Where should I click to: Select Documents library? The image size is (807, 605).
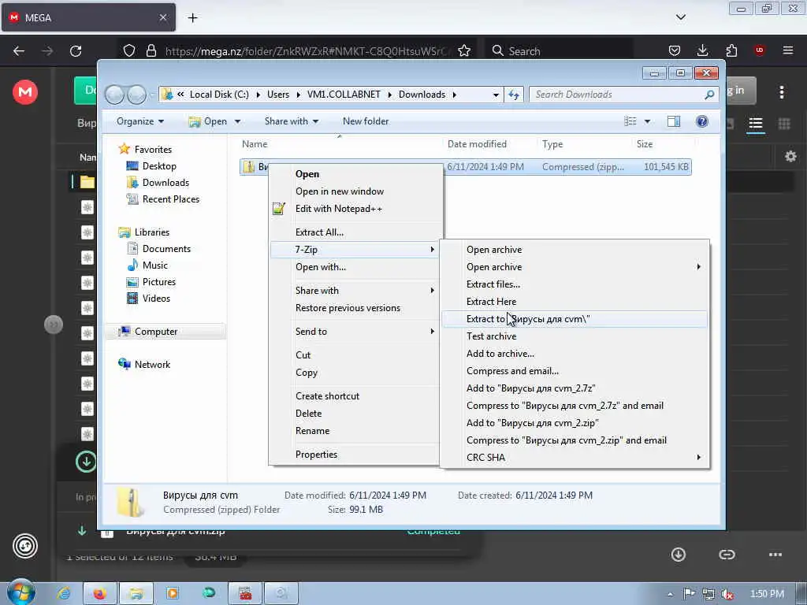coord(166,248)
